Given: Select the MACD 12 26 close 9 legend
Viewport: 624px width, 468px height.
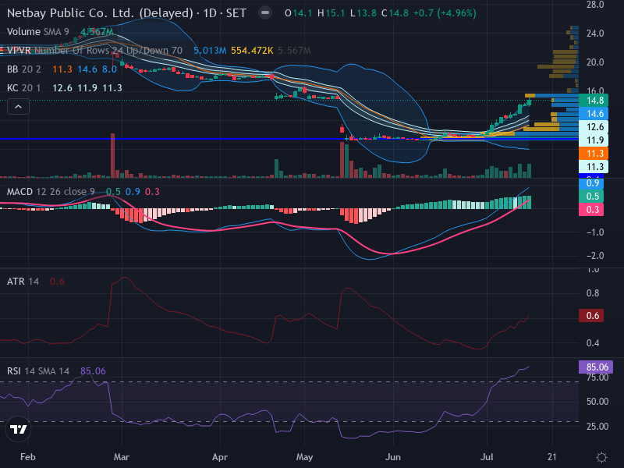Looking at the screenshot, I should 51,192.
